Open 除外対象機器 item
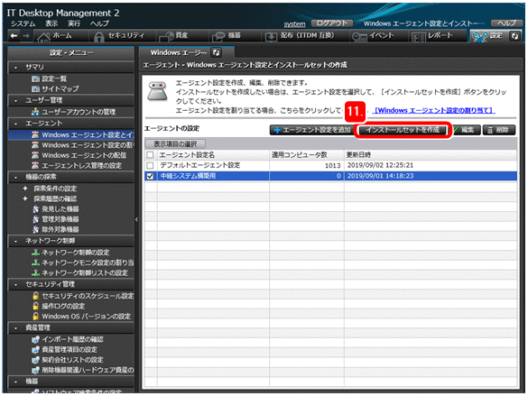528x396 pixels. pos(56,229)
